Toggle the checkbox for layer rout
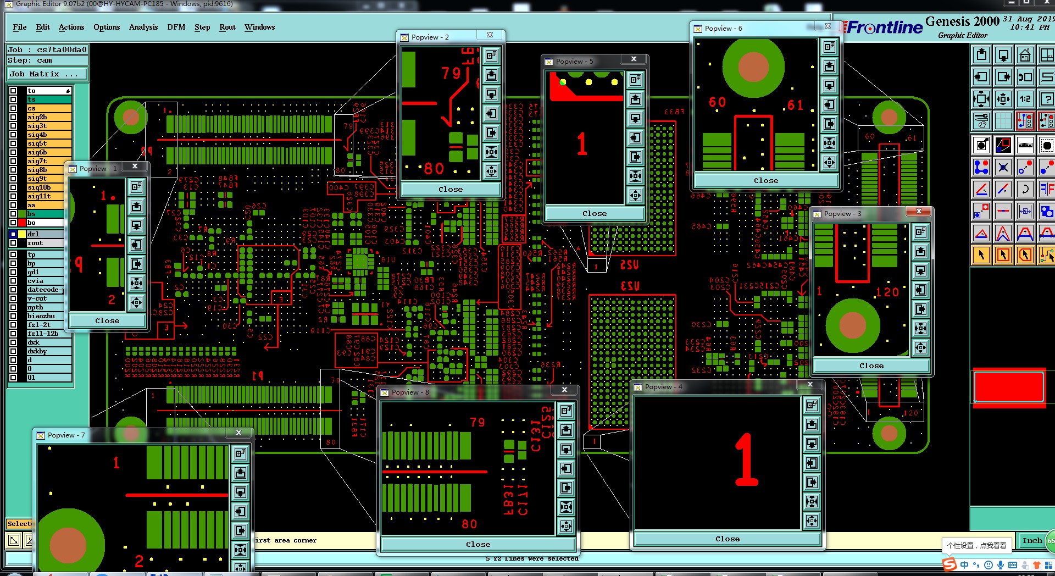Viewport: 1055px width, 576px height. coord(13,243)
